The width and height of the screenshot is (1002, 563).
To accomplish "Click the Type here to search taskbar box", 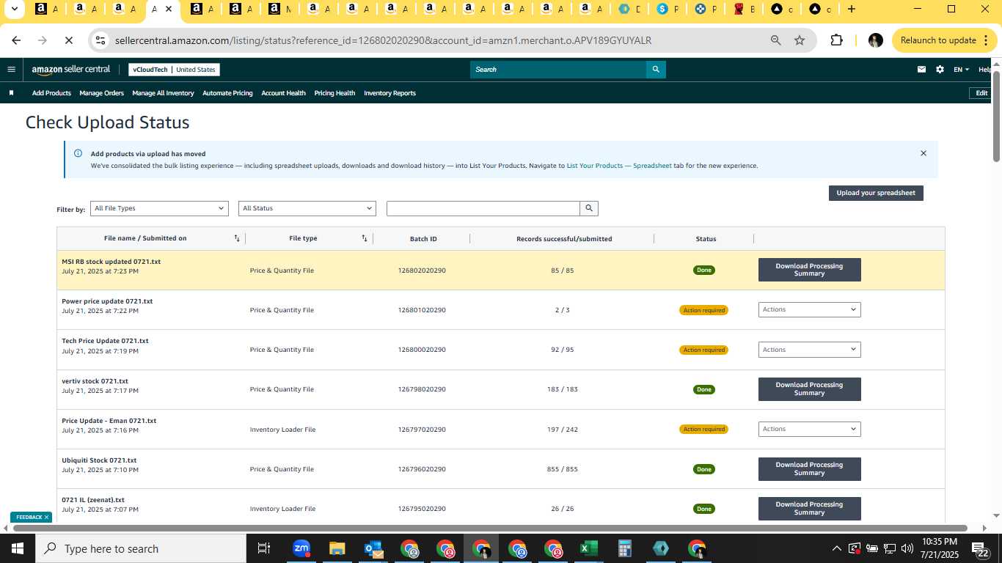I will coord(141,548).
